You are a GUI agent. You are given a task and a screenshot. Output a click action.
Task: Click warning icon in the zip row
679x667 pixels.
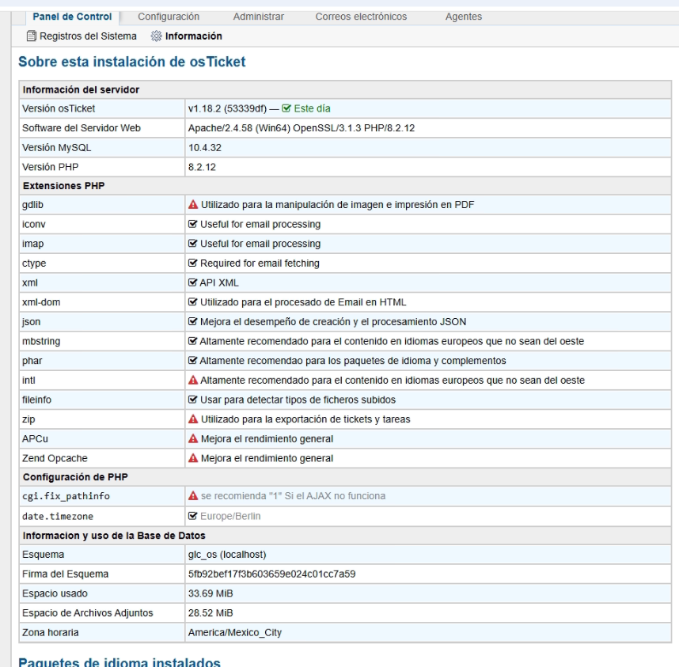click(193, 419)
